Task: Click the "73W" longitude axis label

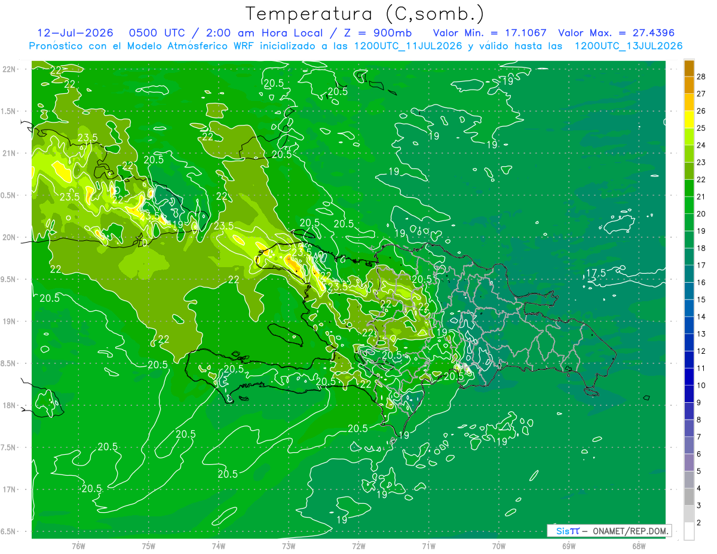Action: coord(289,546)
